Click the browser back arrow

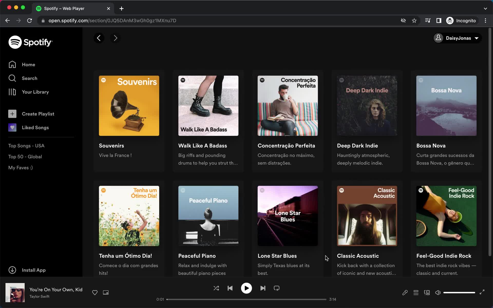[7, 21]
